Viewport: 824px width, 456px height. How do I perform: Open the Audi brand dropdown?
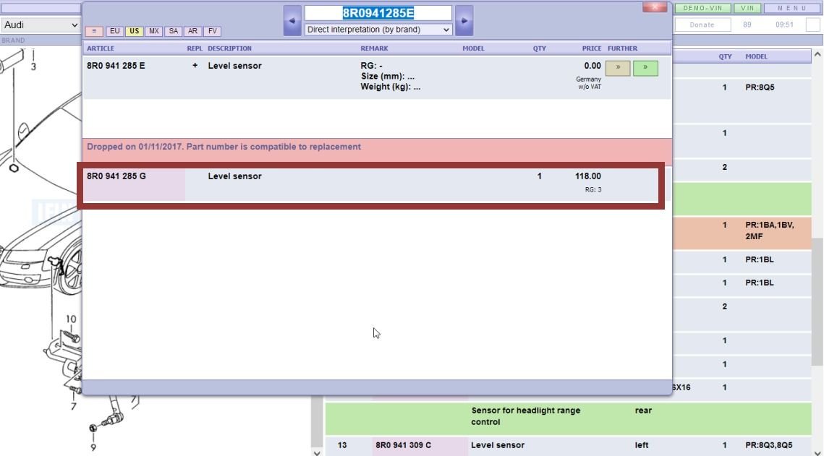[40, 25]
